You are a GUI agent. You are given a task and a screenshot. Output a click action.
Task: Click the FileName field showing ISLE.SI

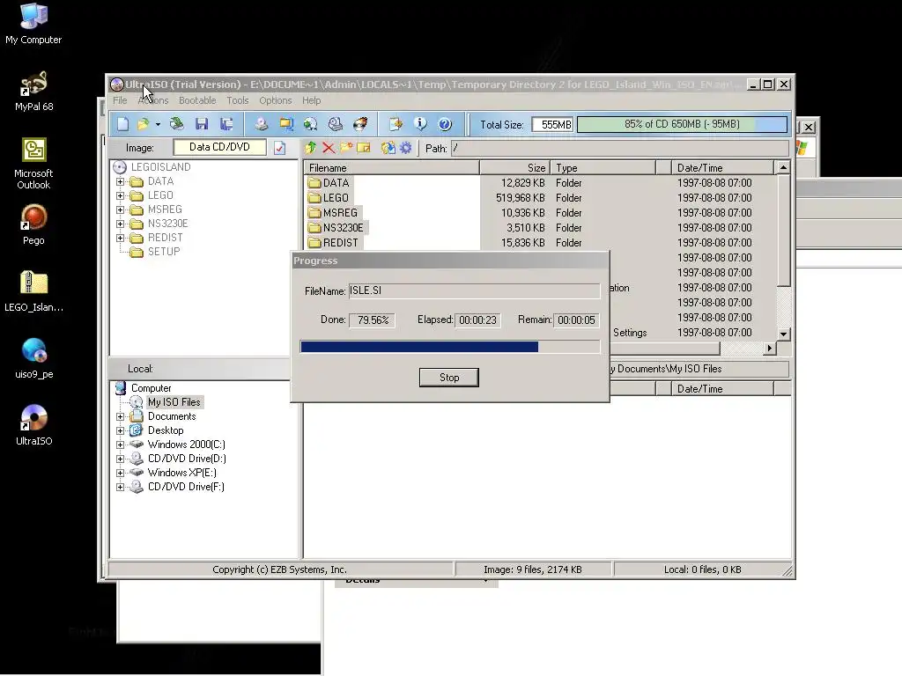(474, 290)
